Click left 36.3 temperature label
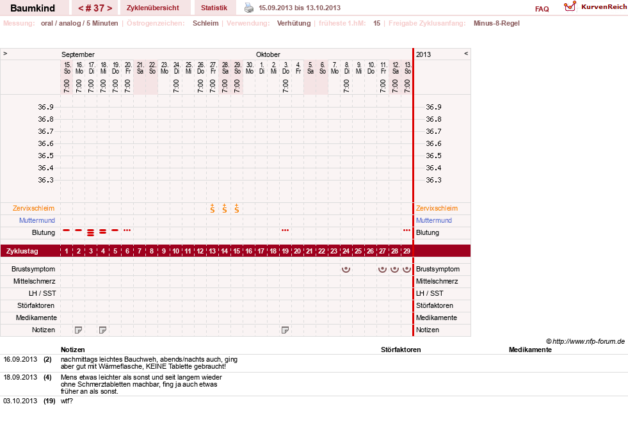 pos(45,180)
